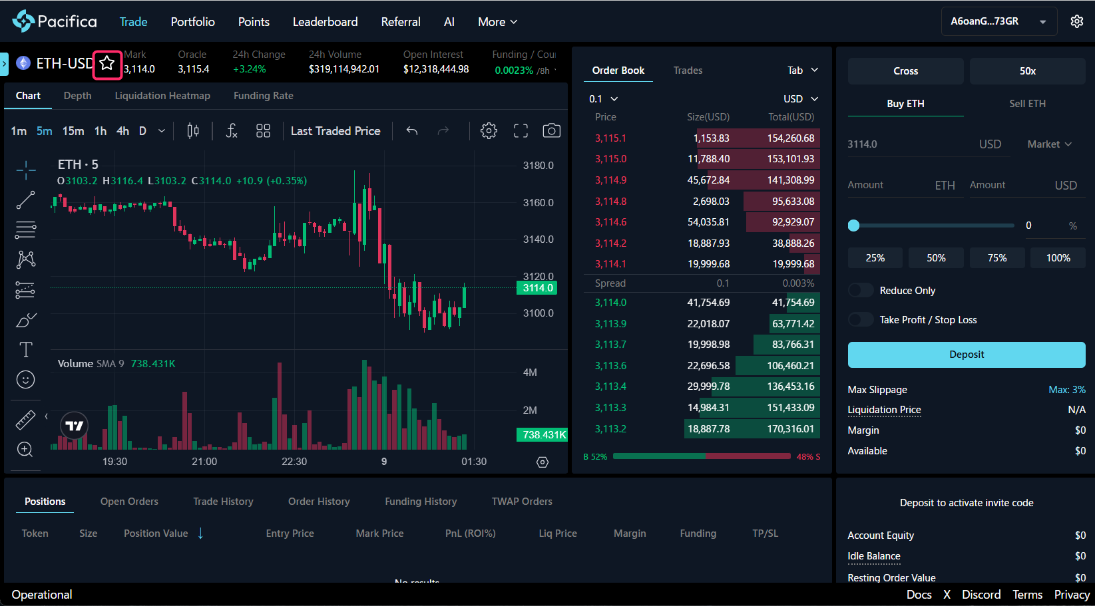Switch to the Liquidation Heatmap tab
This screenshot has width=1095, height=606.
162,96
